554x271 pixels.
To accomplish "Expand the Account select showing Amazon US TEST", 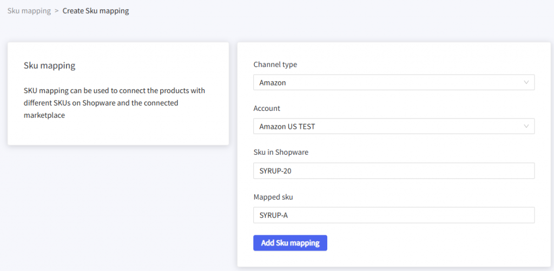I will click(x=393, y=127).
